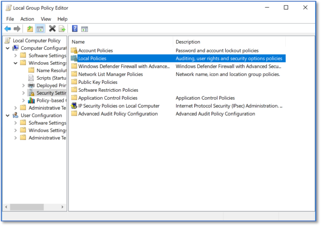Go back with the blue Back arrow
Screen dimensions: 321x226
click(8, 29)
